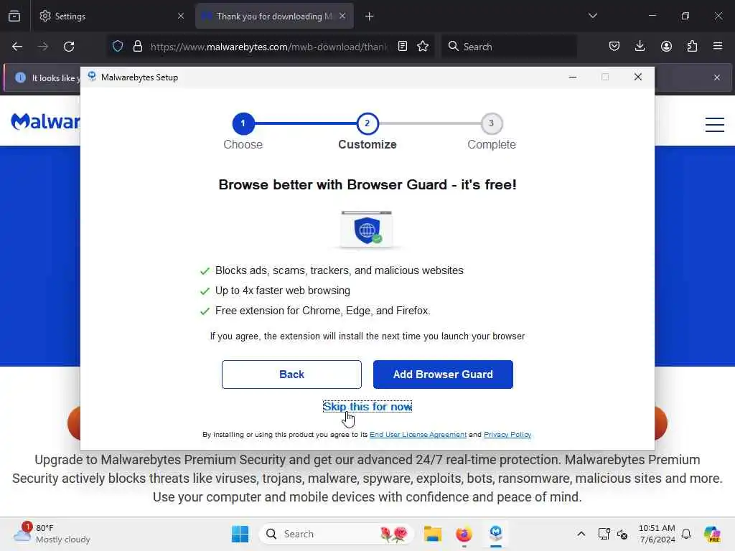Viewport: 735px width, 551px height.
Task: Click info icon in notification bar
Action: pyautogui.click(x=20, y=77)
